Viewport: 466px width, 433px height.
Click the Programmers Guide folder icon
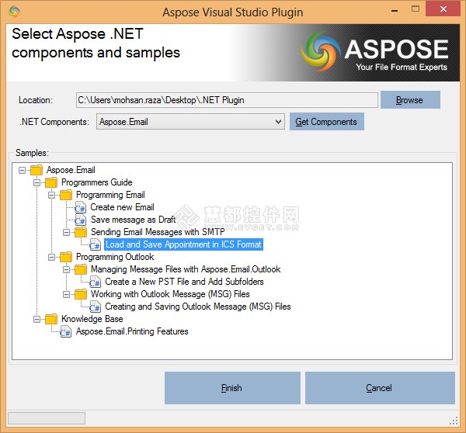coord(51,182)
